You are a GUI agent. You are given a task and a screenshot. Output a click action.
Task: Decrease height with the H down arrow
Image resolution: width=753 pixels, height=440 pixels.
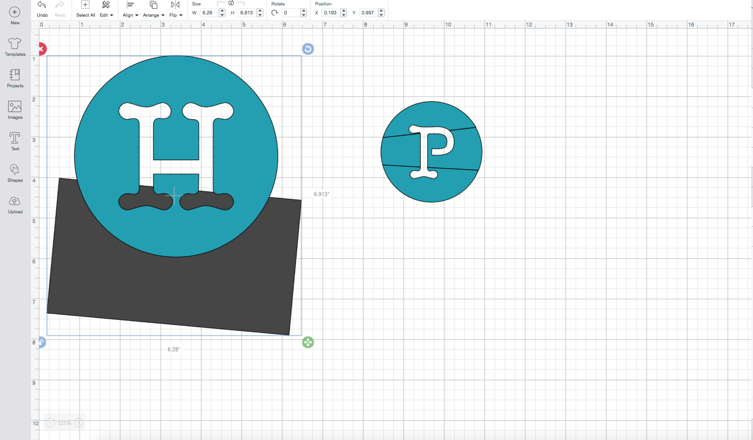(260, 15)
